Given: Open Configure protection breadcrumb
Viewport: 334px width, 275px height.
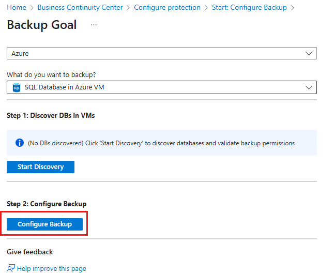Looking at the screenshot, I should (167, 8).
